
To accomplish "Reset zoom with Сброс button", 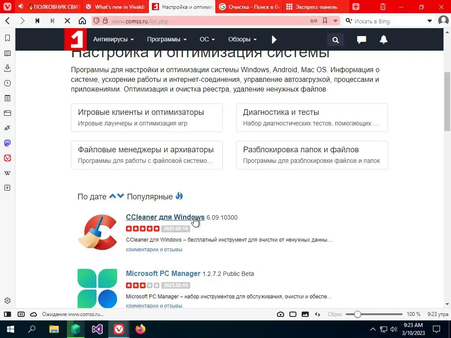I will click(335, 314).
